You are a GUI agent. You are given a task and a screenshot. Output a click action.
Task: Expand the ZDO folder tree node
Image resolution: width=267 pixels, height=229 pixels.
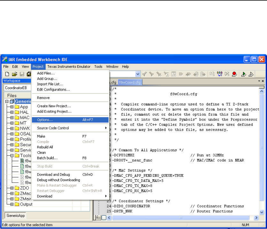pos(12,188)
